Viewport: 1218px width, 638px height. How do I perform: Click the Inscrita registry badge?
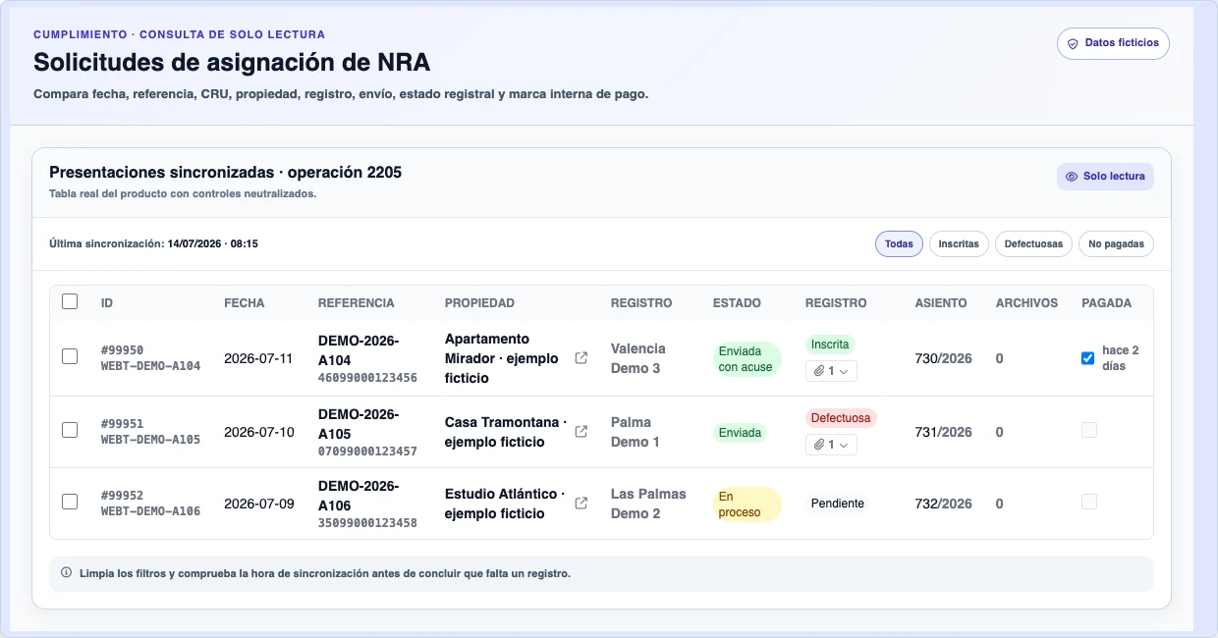pyautogui.click(x=830, y=345)
